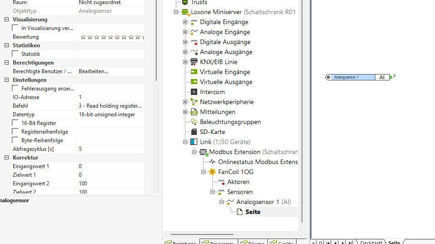
Task: Click Bearbeiten for Berechtigte Benutzer
Action: coord(93,71)
